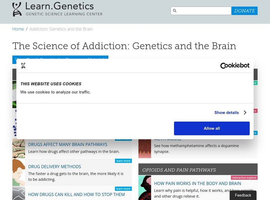270x200 pixels.
Task: Click the small DNA icon in the cookie dialog
Action: click(x=23, y=66)
